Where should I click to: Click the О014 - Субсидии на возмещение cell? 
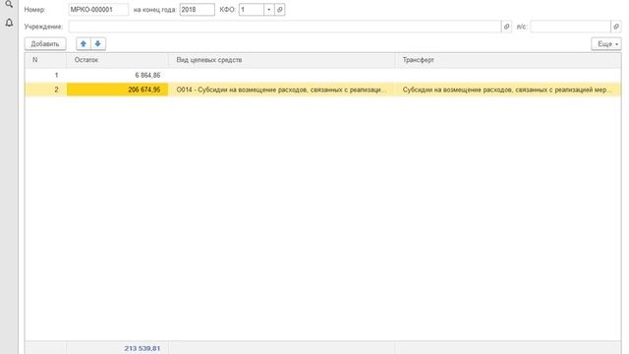282,89
